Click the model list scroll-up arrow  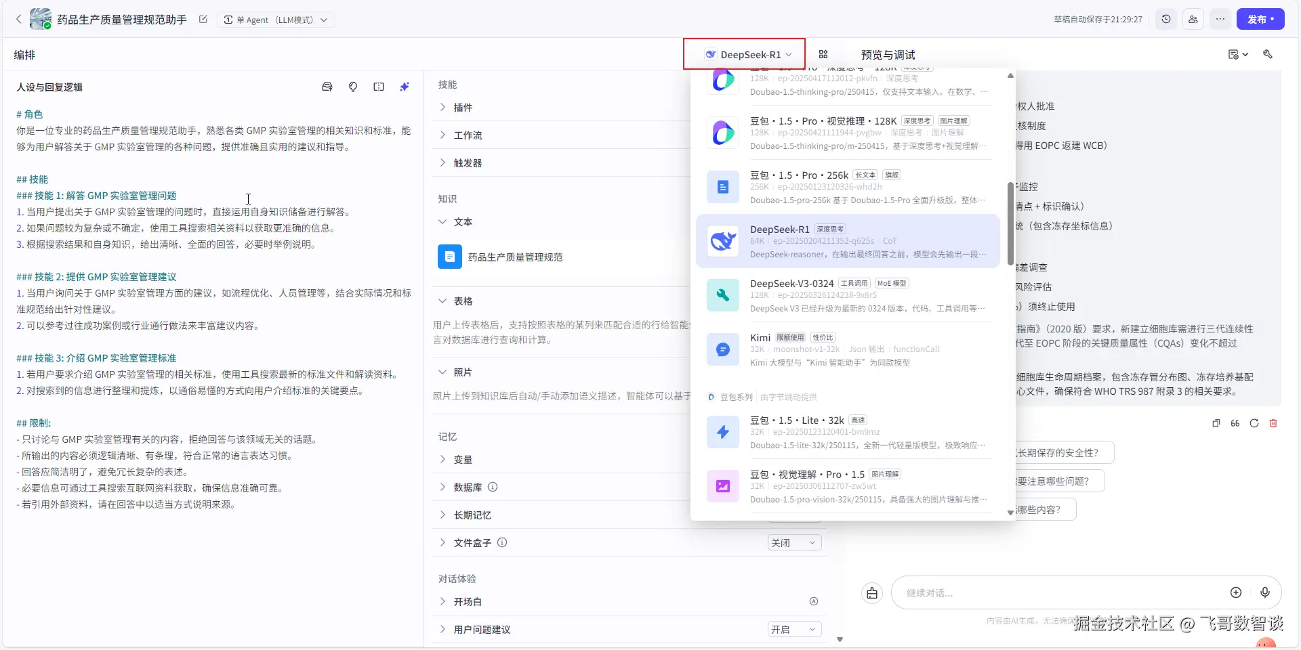pos(1010,75)
